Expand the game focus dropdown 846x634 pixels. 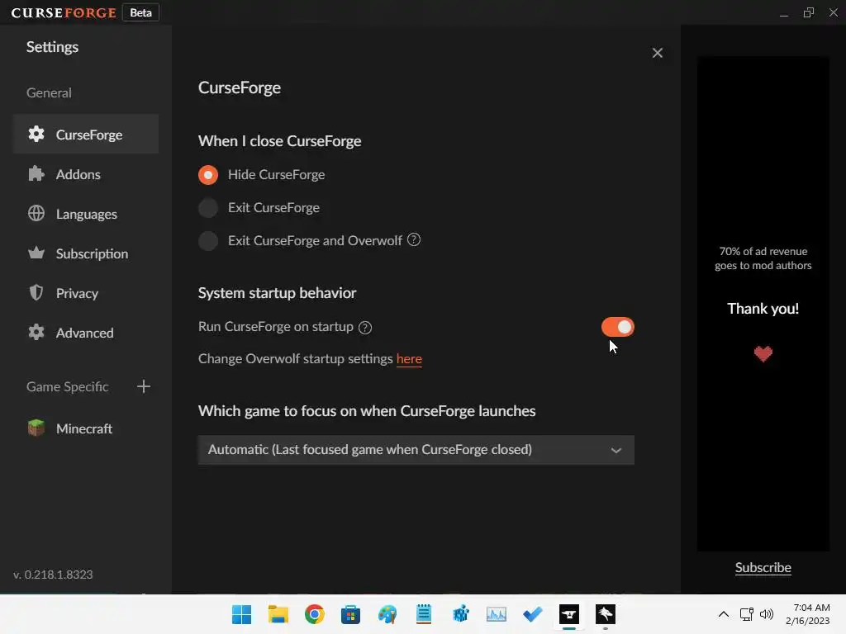pos(416,450)
